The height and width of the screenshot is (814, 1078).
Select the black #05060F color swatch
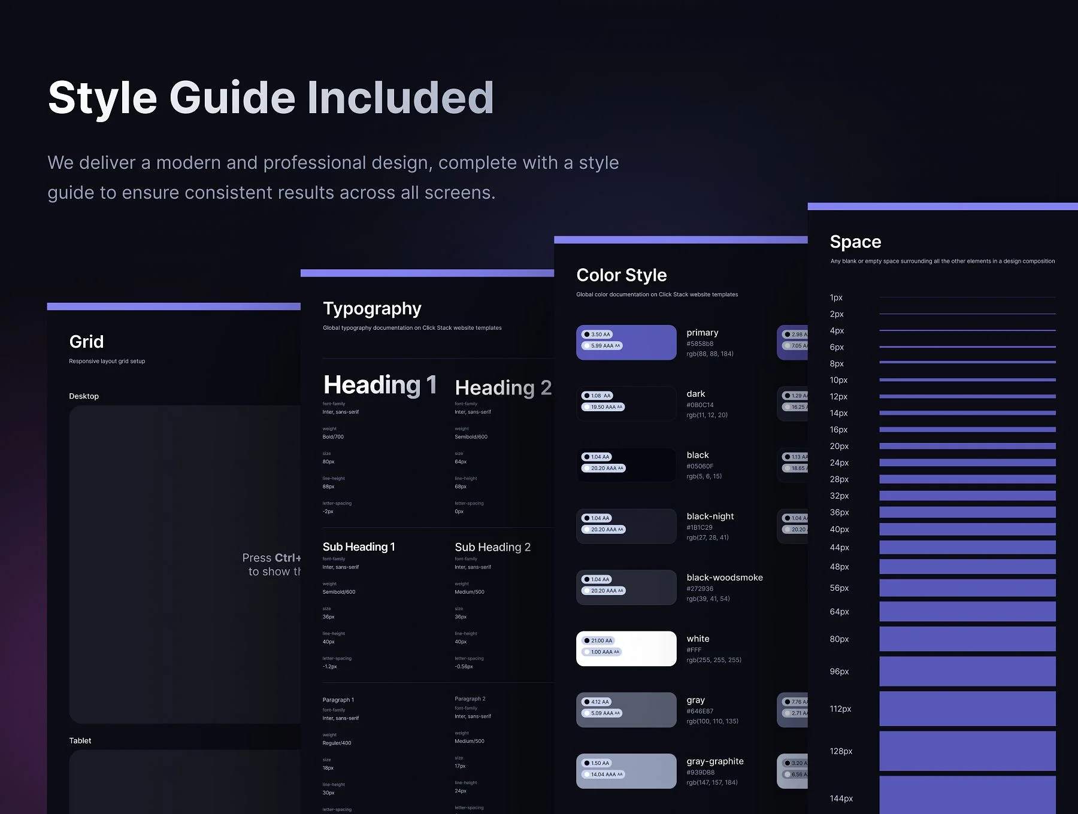point(626,464)
